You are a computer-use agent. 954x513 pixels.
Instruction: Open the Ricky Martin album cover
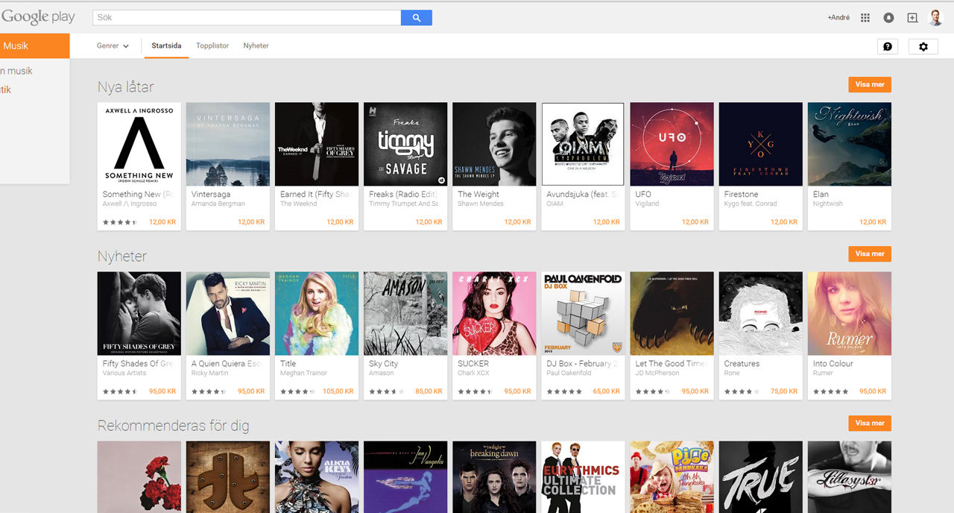(x=228, y=313)
